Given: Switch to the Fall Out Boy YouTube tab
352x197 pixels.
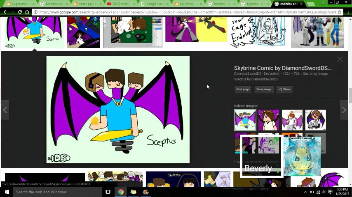Looking at the screenshot, I should [120, 4].
